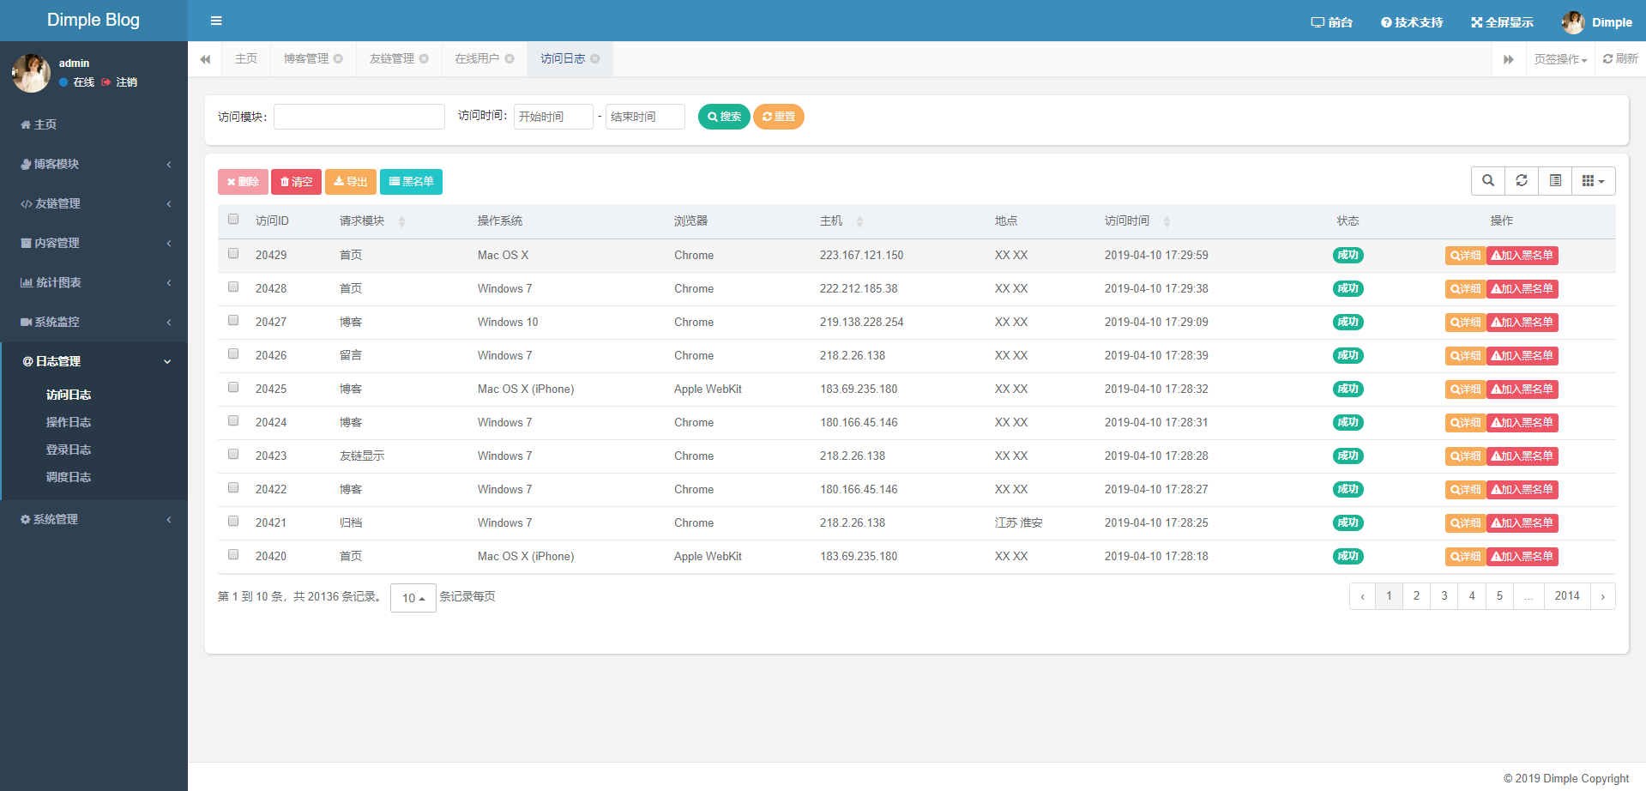Switch to 在线用户 tab

coord(477,58)
